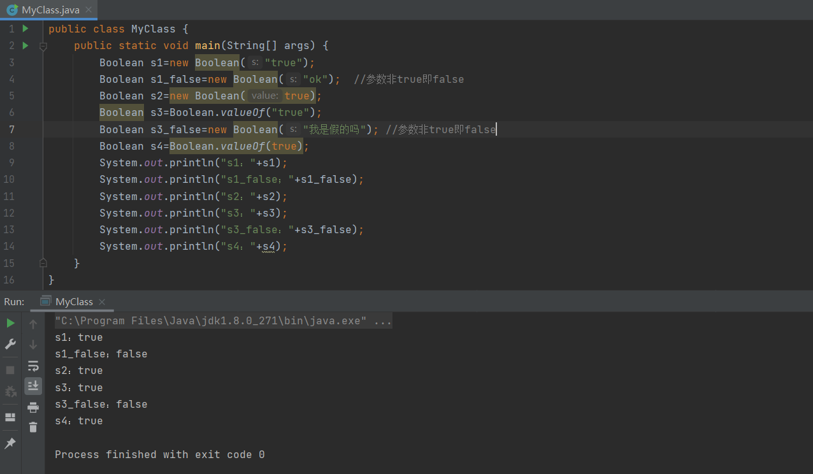Click the "value:" inlay hint on line 5

[264, 96]
